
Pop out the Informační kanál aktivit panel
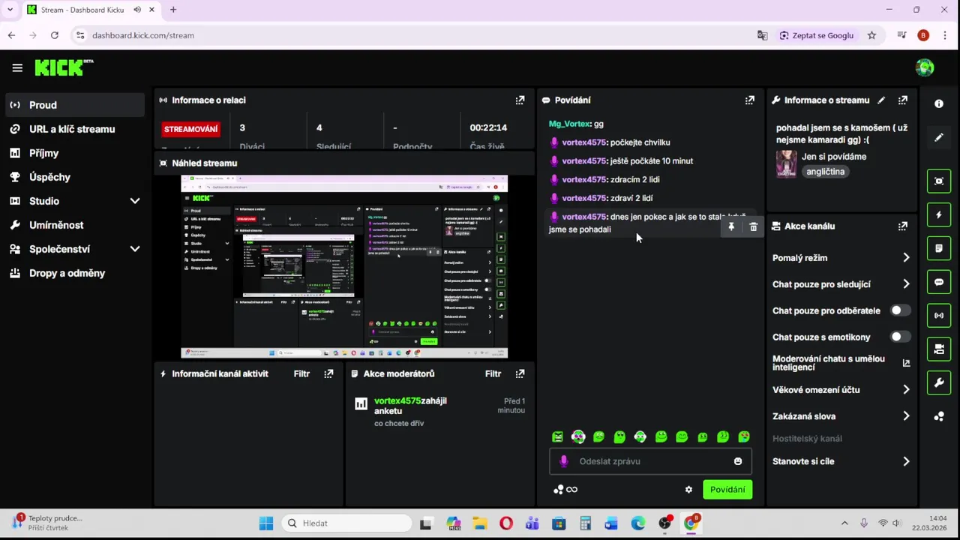pyautogui.click(x=328, y=373)
